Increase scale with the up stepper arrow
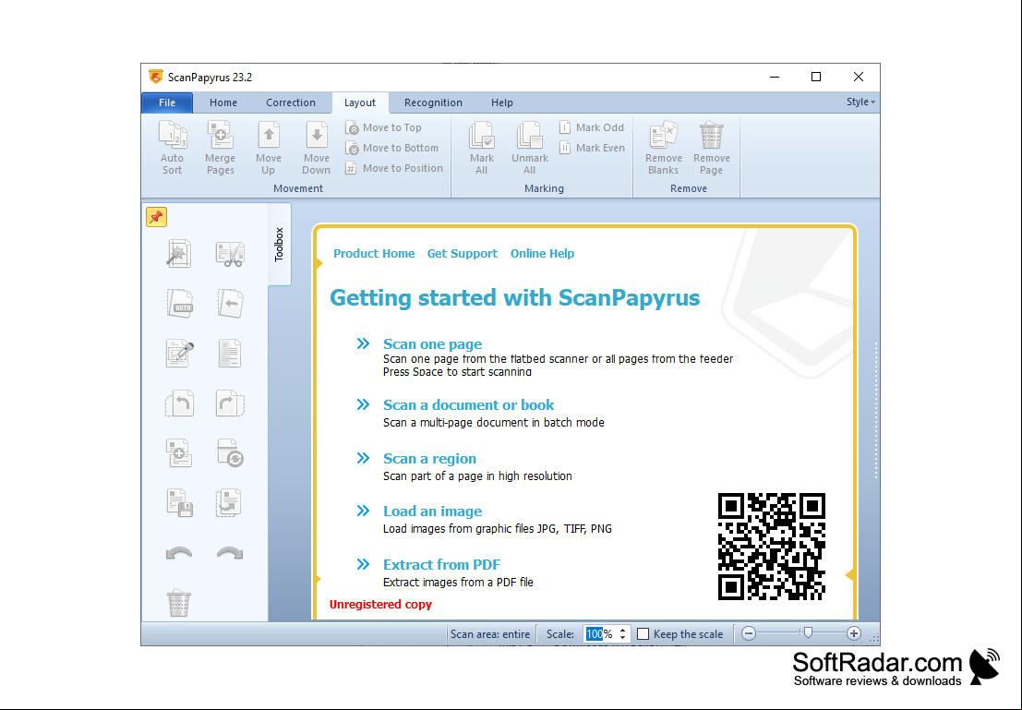Image resolution: width=1022 pixels, height=710 pixels. click(x=622, y=630)
